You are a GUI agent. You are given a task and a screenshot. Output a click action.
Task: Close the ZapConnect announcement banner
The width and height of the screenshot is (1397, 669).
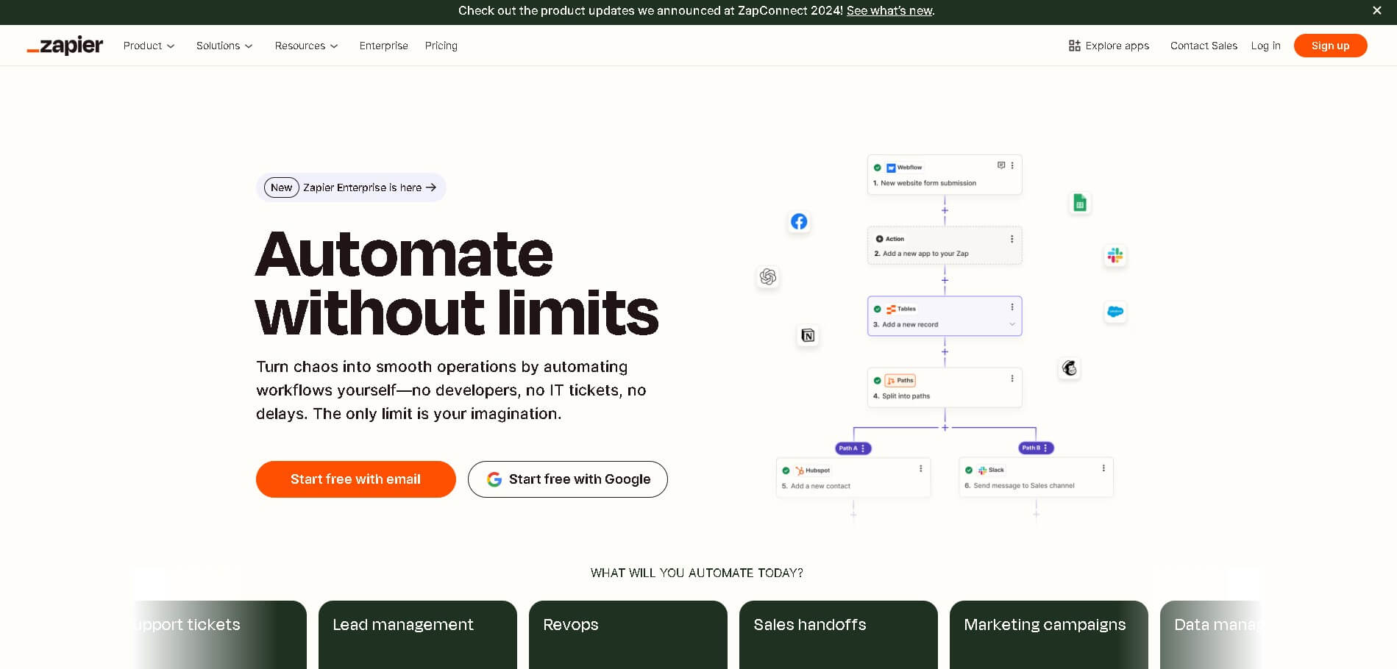click(1376, 10)
